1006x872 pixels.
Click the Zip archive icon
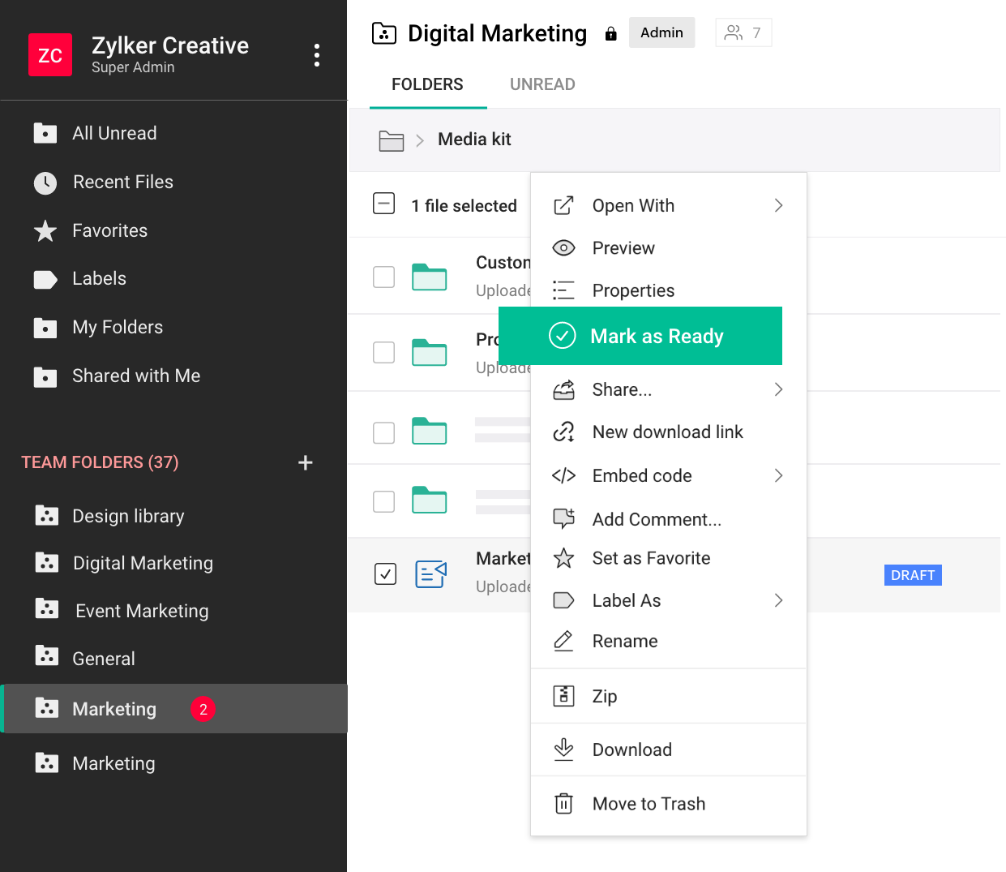click(563, 696)
